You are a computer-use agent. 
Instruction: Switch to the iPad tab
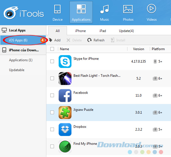tap(103, 31)
